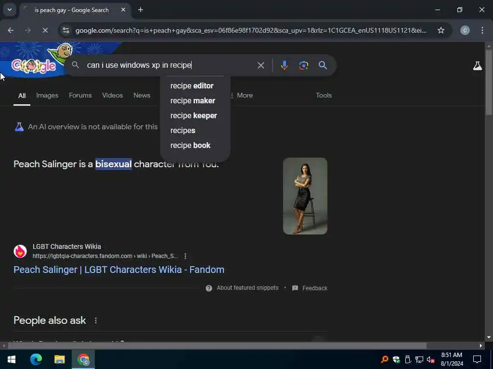Viewport: 493px width, 369px height.
Task: Open the Peach Salinger photo thumbnail
Action: tap(305, 196)
